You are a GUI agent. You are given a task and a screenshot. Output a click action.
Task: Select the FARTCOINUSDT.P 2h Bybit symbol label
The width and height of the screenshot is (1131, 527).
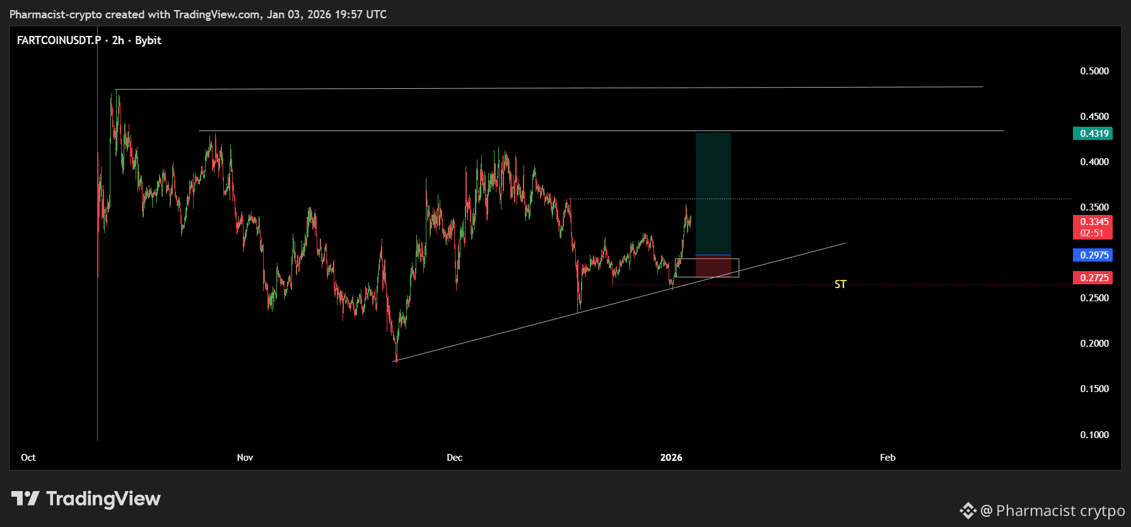coord(89,40)
